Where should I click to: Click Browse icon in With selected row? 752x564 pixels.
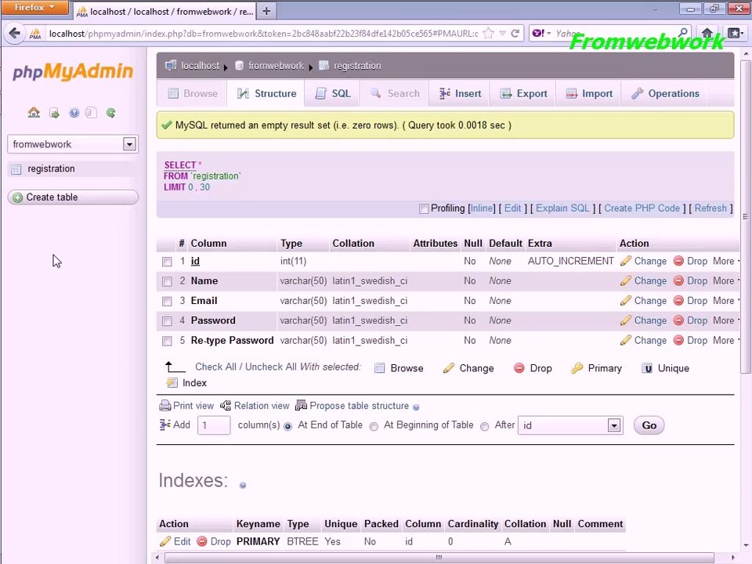[379, 368]
